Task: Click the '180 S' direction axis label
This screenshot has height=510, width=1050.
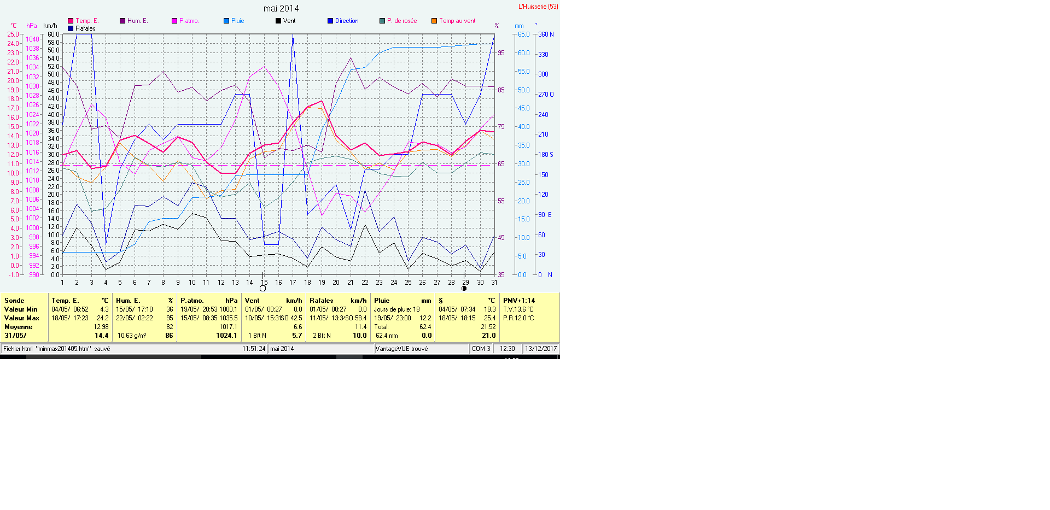Action: (x=546, y=155)
